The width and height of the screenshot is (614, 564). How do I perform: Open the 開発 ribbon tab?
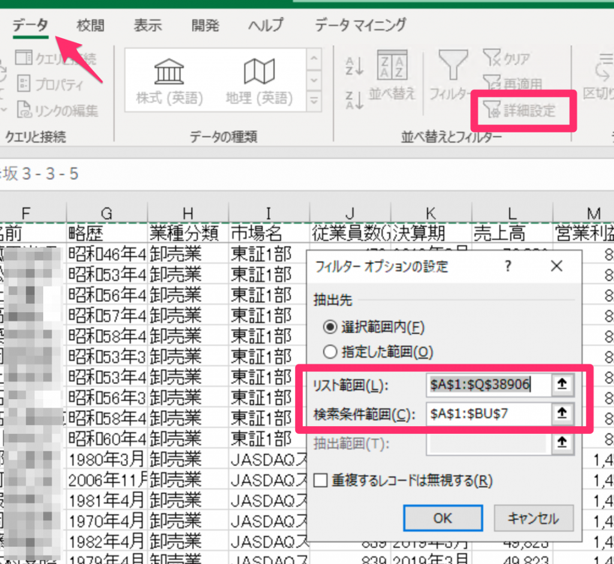(205, 25)
